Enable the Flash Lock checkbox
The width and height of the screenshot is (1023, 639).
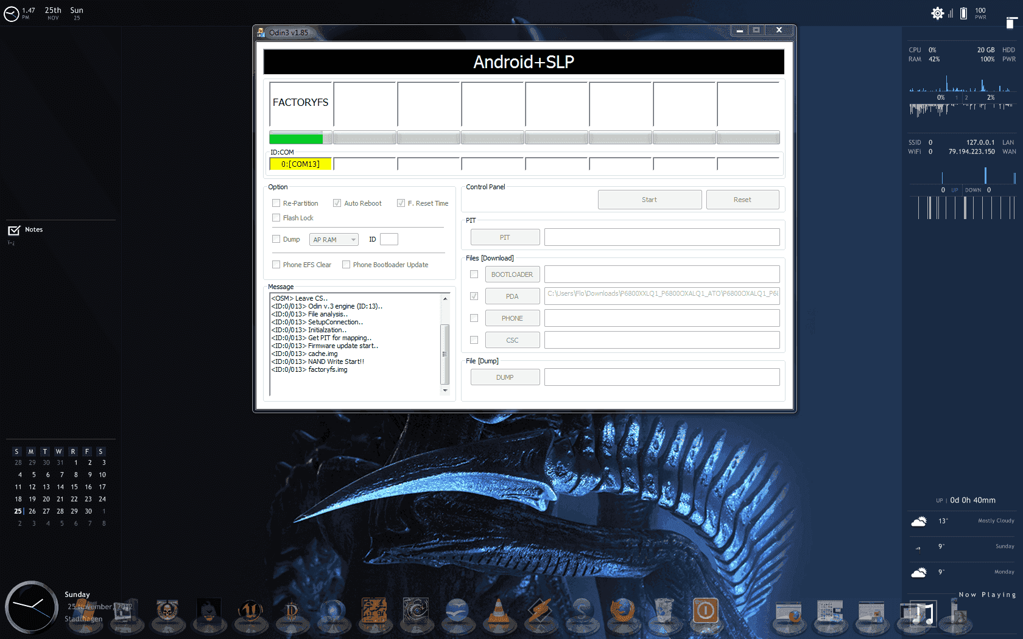[276, 218]
